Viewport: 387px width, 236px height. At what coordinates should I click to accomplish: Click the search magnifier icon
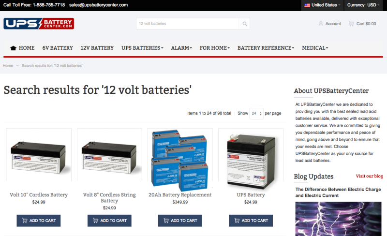[244, 24]
